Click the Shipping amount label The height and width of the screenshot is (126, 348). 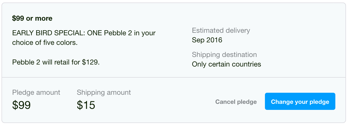[104, 92]
